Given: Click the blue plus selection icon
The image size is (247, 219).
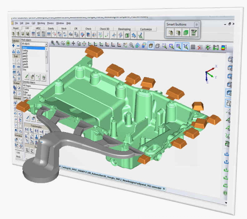Looking at the screenshot, I should tap(14, 46).
